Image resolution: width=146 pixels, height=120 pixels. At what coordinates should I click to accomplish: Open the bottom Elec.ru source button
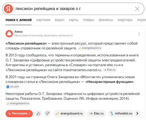click(x=97, y=113)
